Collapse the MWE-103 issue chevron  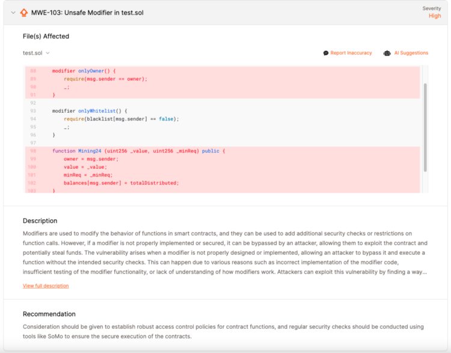[x=12, y=13]
